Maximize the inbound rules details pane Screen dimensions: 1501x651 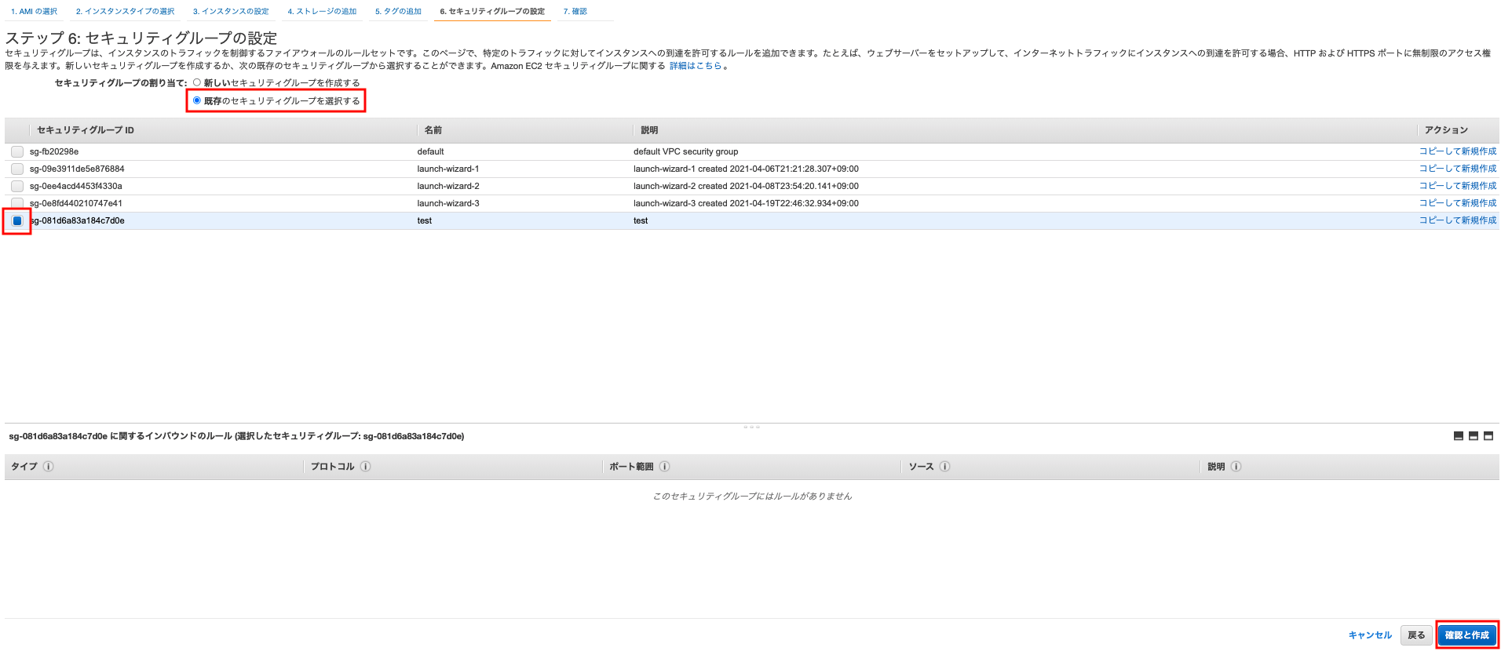point(1488,436)
